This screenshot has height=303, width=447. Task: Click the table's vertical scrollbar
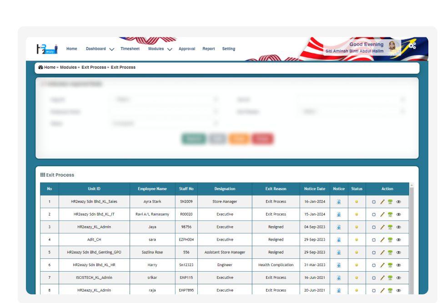pyautogui.click(x=412, y=237)
